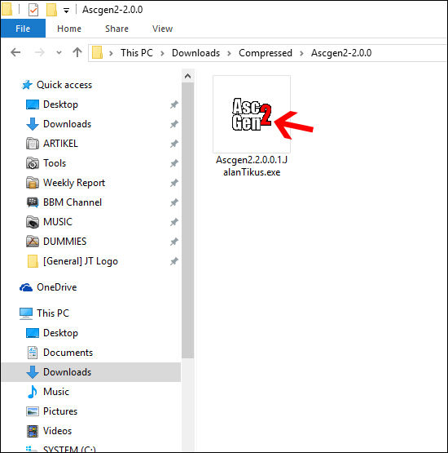Click the New Folder quick access toolbar icon
This screenshot has width=448, height=453.
click(51, 10)
